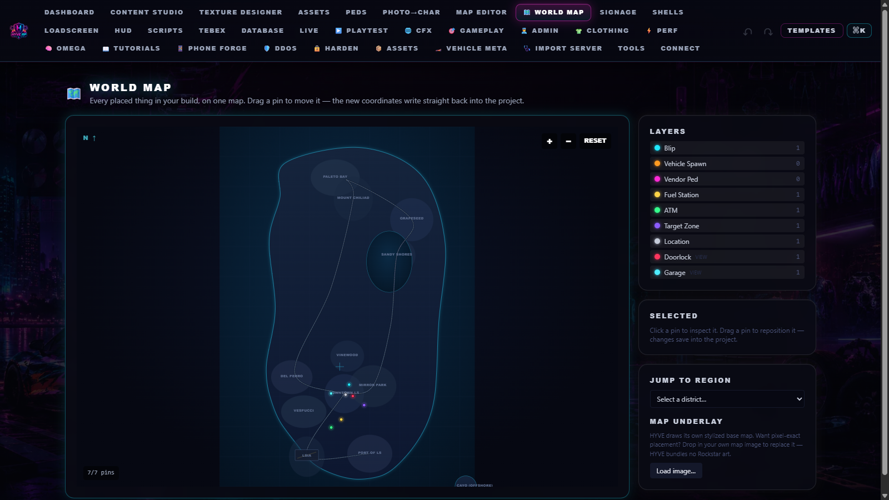The width and height of the screenshot is (889, 500).
Task: Open the DDoS tab
Action: tap(280, 48)
